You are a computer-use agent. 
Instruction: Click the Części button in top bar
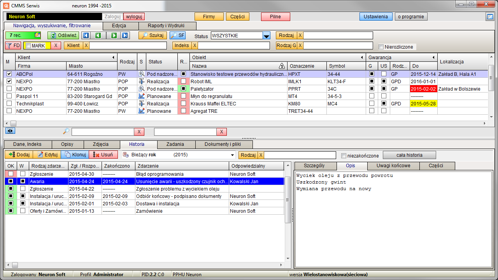point(237,17)
